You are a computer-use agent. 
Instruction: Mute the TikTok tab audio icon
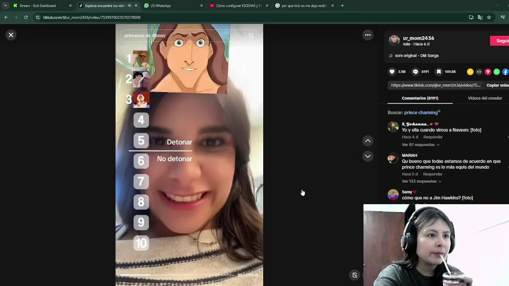(129, 6)
